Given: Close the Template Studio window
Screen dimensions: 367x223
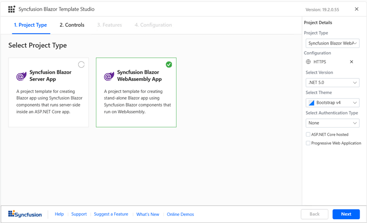Looking at the screenshot, I should [356, 9].
